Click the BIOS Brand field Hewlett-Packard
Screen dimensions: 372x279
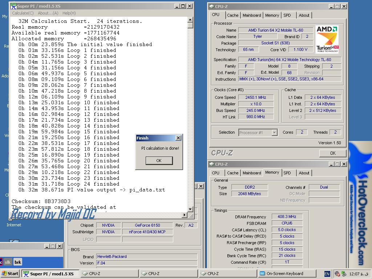[147, 256]
